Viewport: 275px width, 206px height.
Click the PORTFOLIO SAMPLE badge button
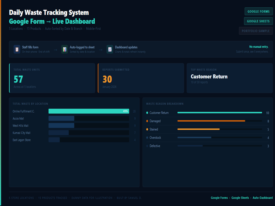point(256,31)
